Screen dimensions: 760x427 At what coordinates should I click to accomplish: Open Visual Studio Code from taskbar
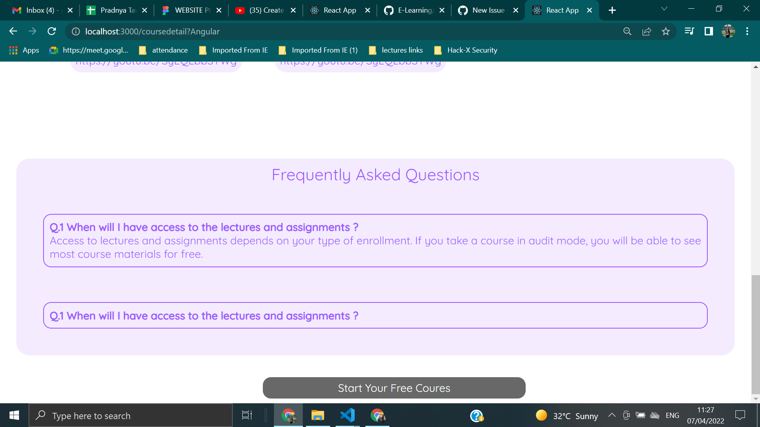coord(347,416)
